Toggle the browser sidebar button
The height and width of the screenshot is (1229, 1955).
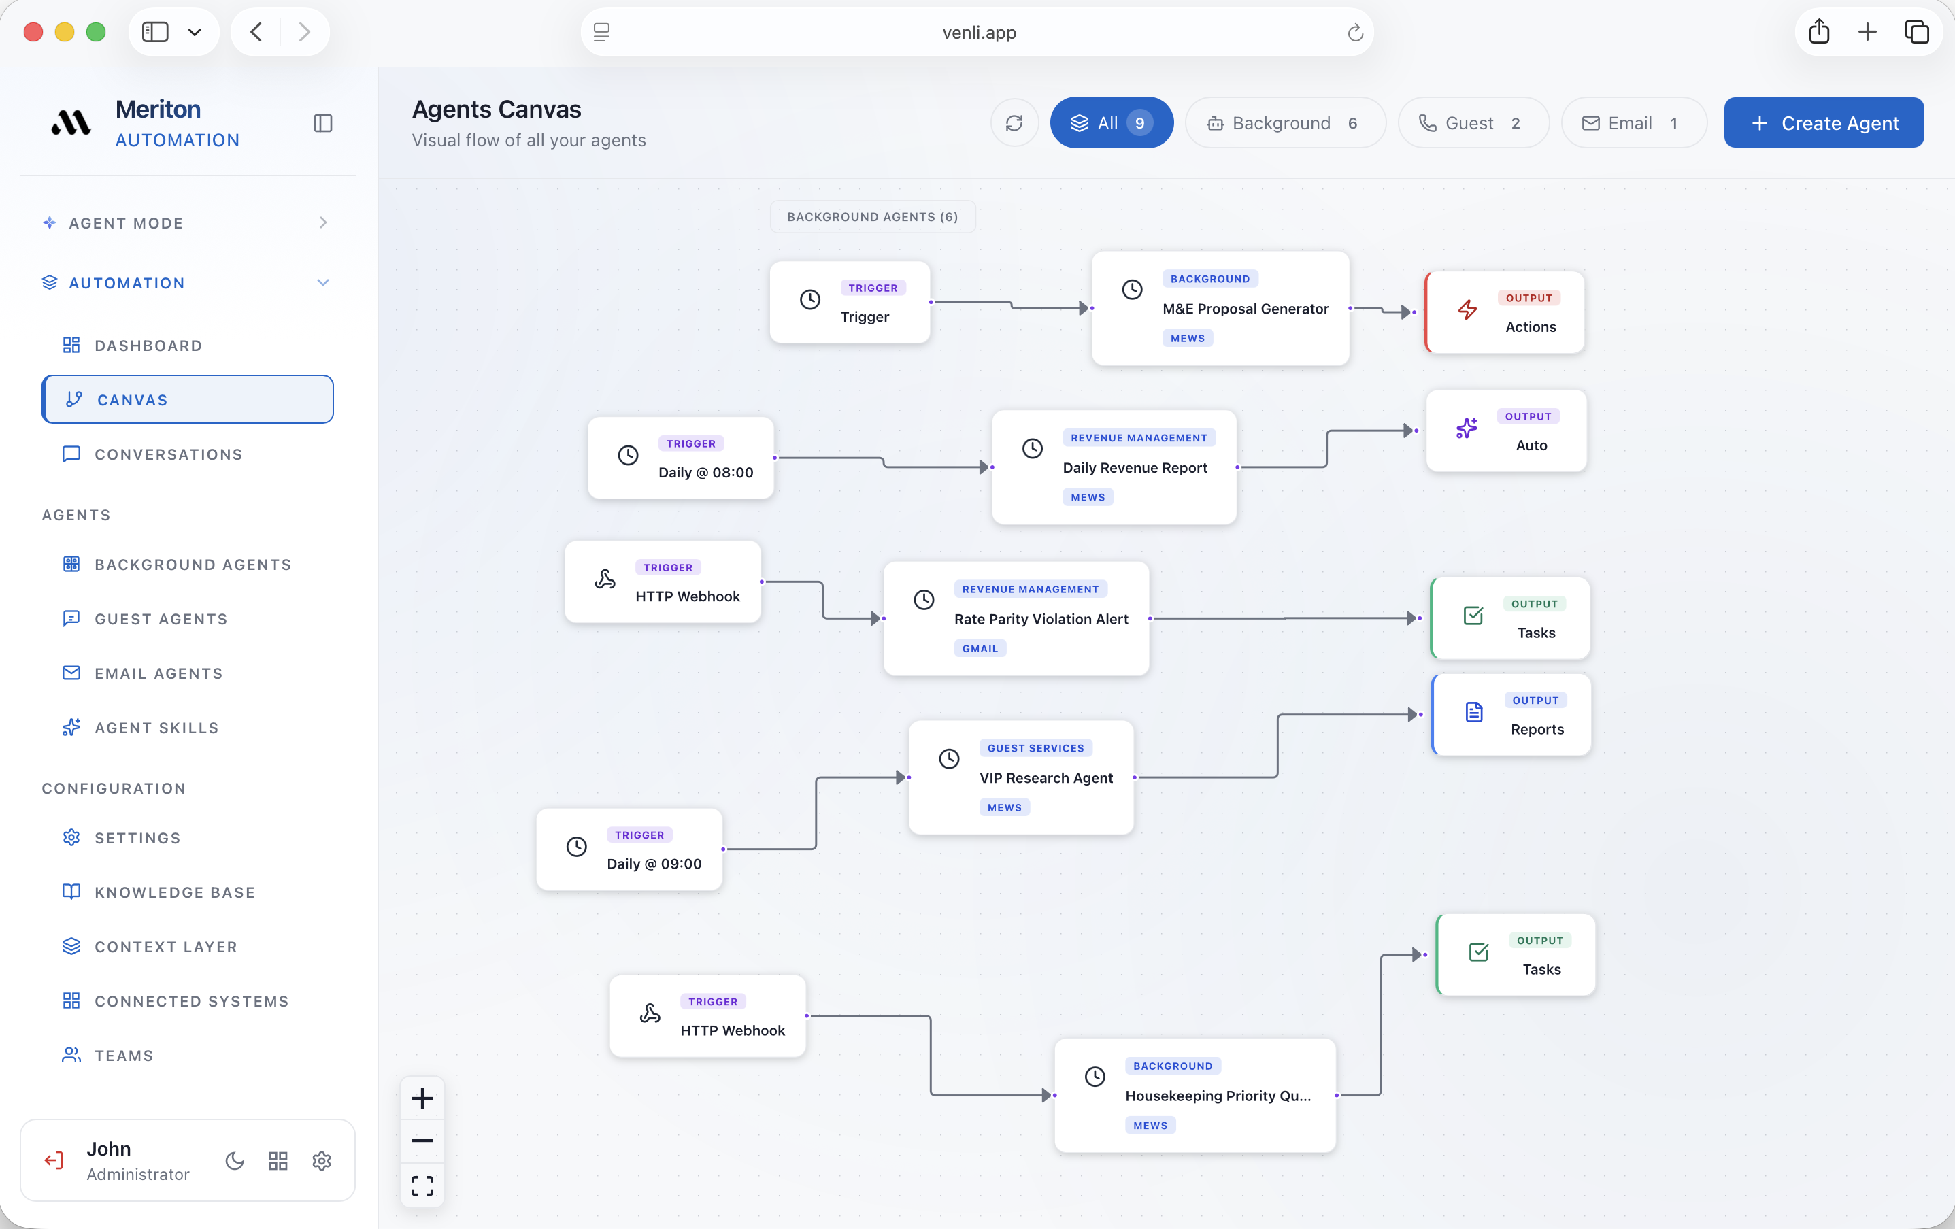click(155, 33)
